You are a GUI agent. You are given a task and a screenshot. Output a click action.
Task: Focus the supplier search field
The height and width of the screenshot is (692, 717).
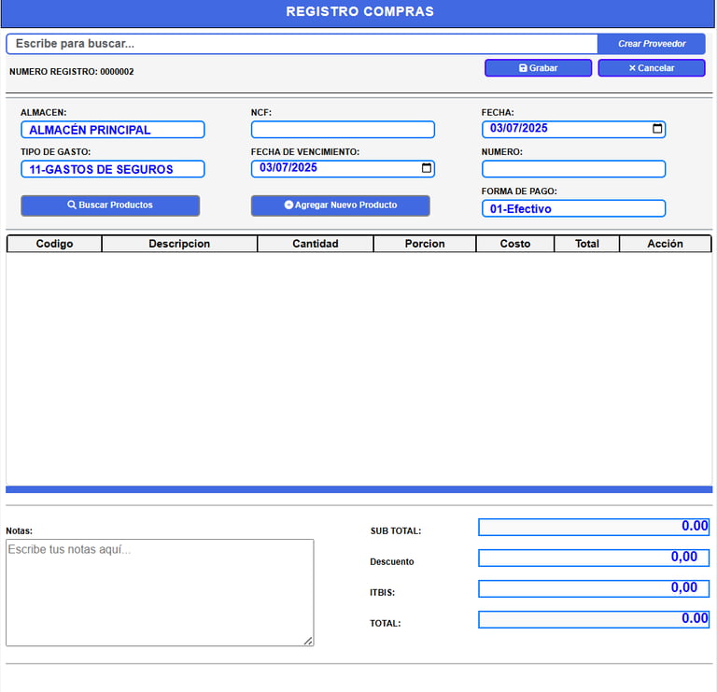click(302, 44)
